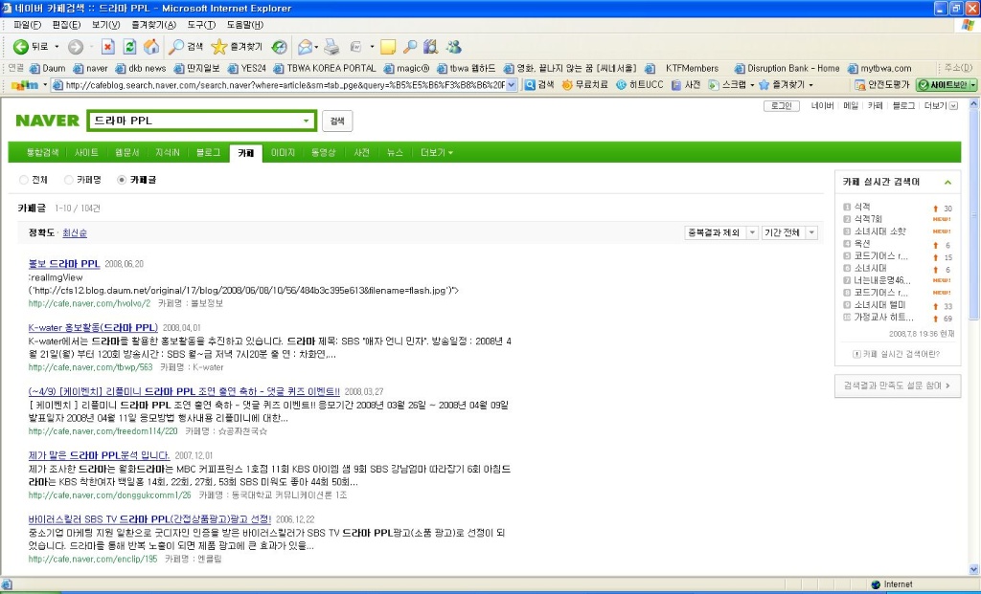
Task: Open the TBWA KOREA PORTAL link shortcut
Action: (x=325, y=68)
